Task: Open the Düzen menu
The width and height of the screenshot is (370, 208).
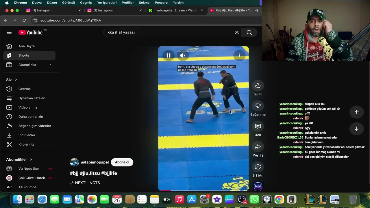Action: (52, 3)
